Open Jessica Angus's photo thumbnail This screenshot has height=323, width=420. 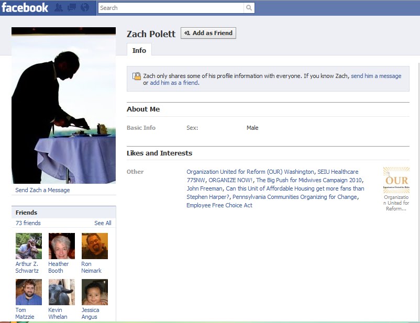point(95,292)
